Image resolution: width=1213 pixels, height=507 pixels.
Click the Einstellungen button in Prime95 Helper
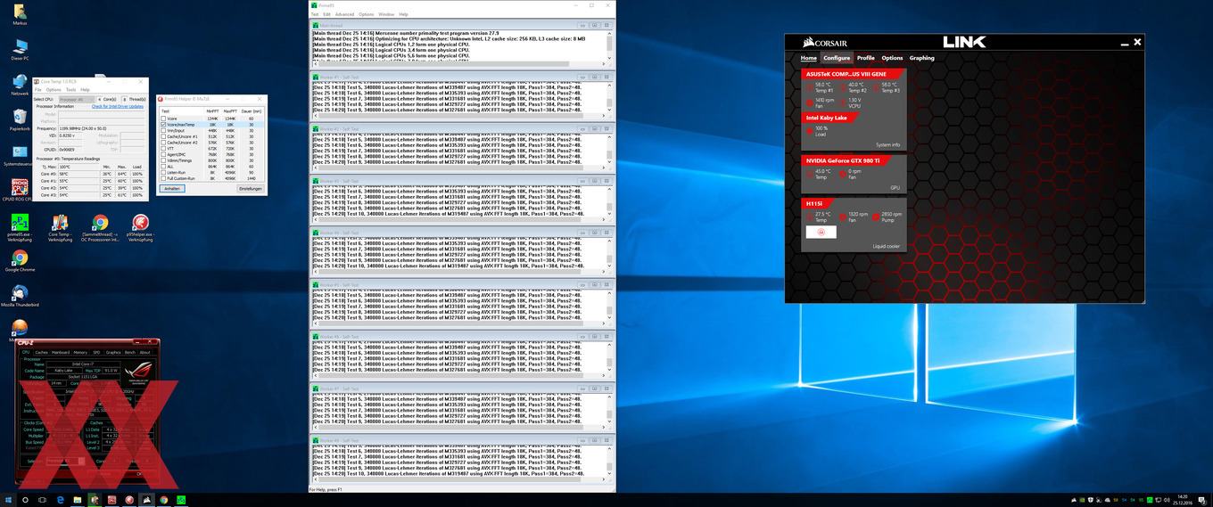[251, 189]
